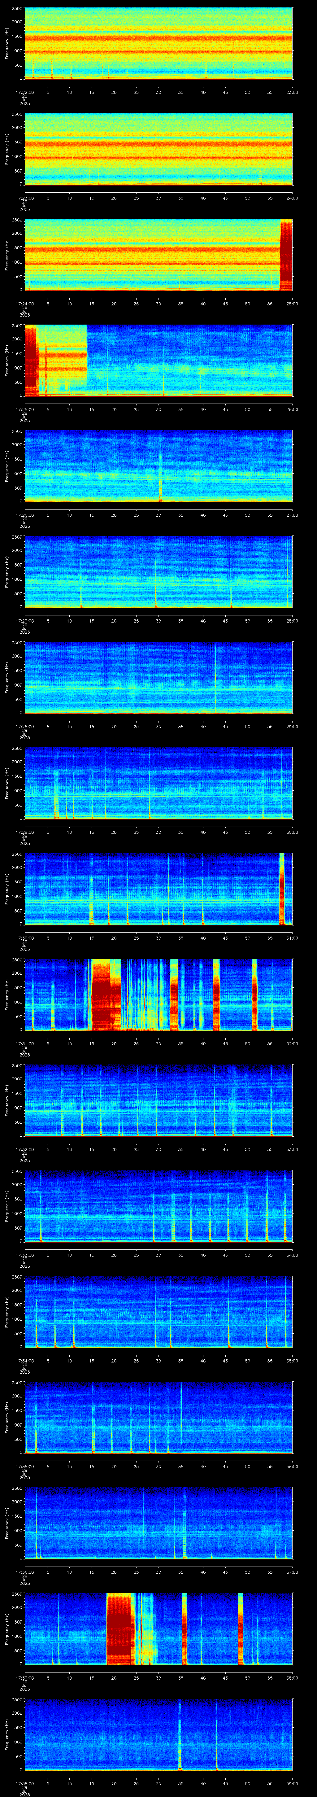Open the spectrogram panel starting at 17:32:00
Screen dimensions: 317x1797
pyautogui.click(x=158, y=1101)
